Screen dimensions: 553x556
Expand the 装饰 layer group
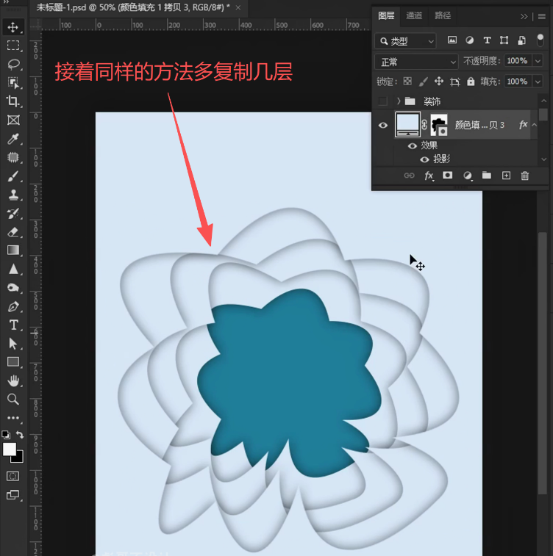pos(399,101)
